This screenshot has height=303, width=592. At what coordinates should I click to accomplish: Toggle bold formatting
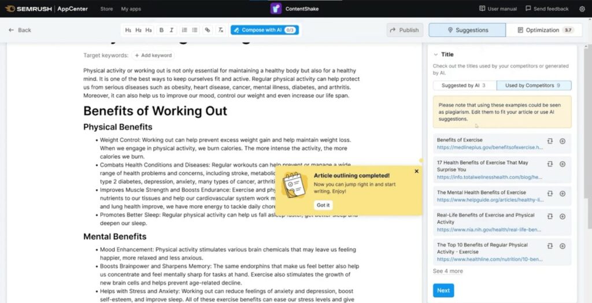coord(162,30)
